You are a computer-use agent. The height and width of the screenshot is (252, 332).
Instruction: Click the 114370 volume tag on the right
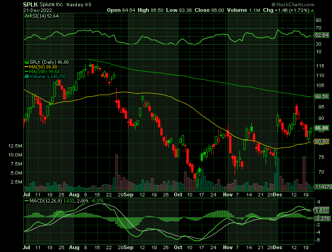[x=323, y=186]
